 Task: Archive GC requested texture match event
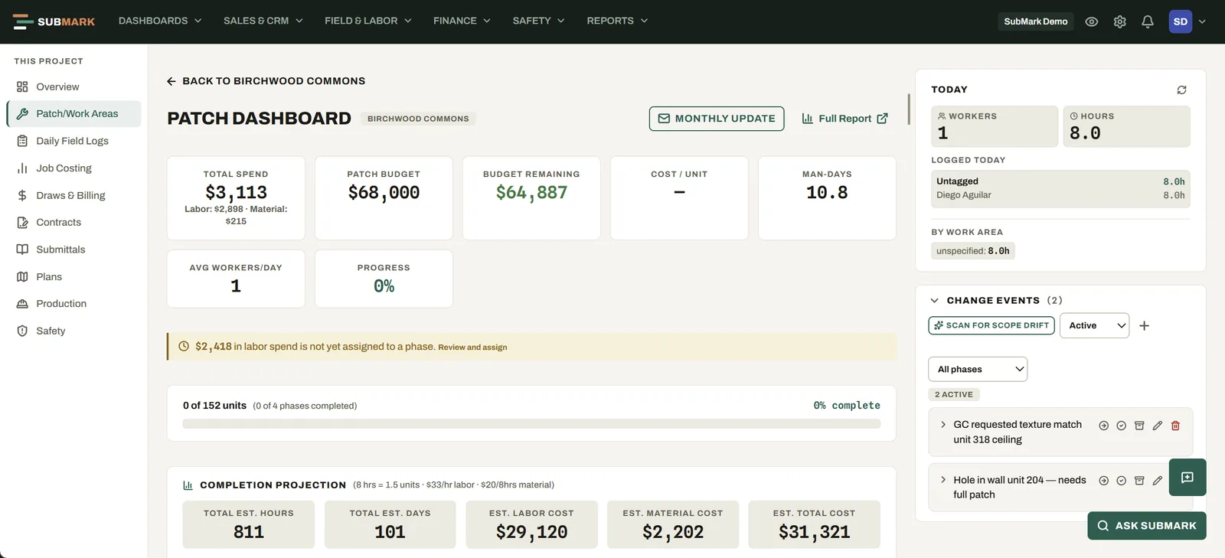(1139, 426)
